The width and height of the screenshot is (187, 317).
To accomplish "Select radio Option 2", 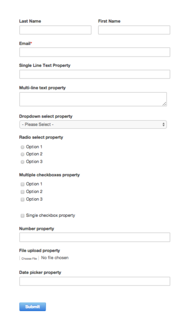I will click(x=22, y=154).
